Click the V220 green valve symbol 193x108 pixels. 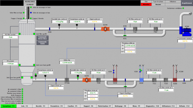[140, 70]
